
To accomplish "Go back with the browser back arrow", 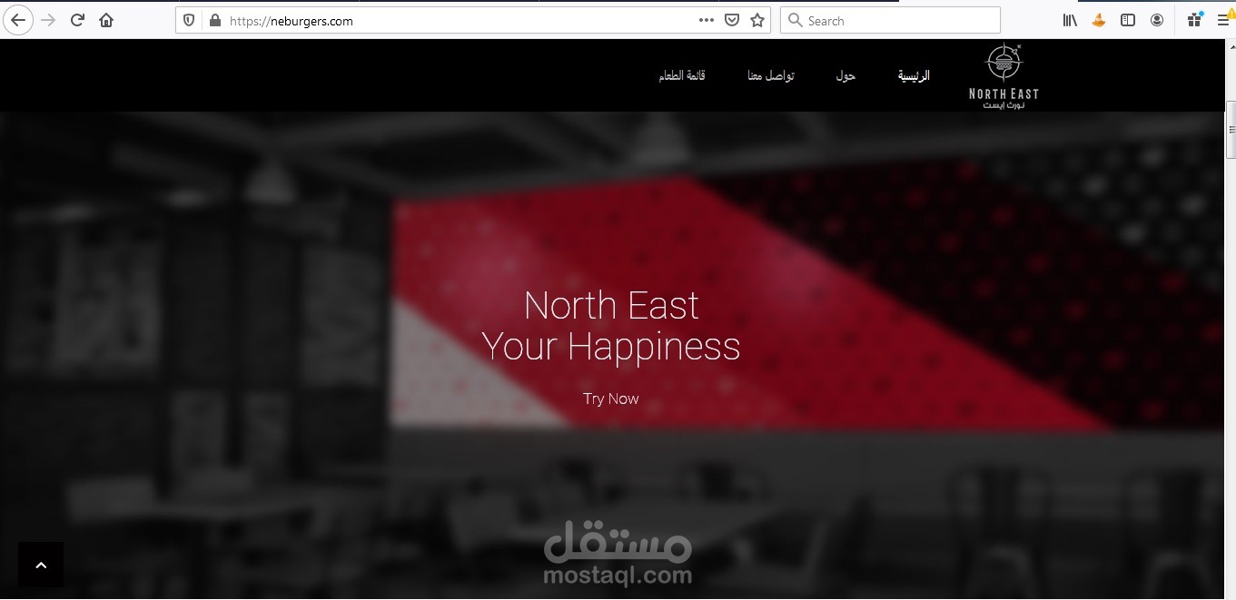I will (x=17, y=19).
